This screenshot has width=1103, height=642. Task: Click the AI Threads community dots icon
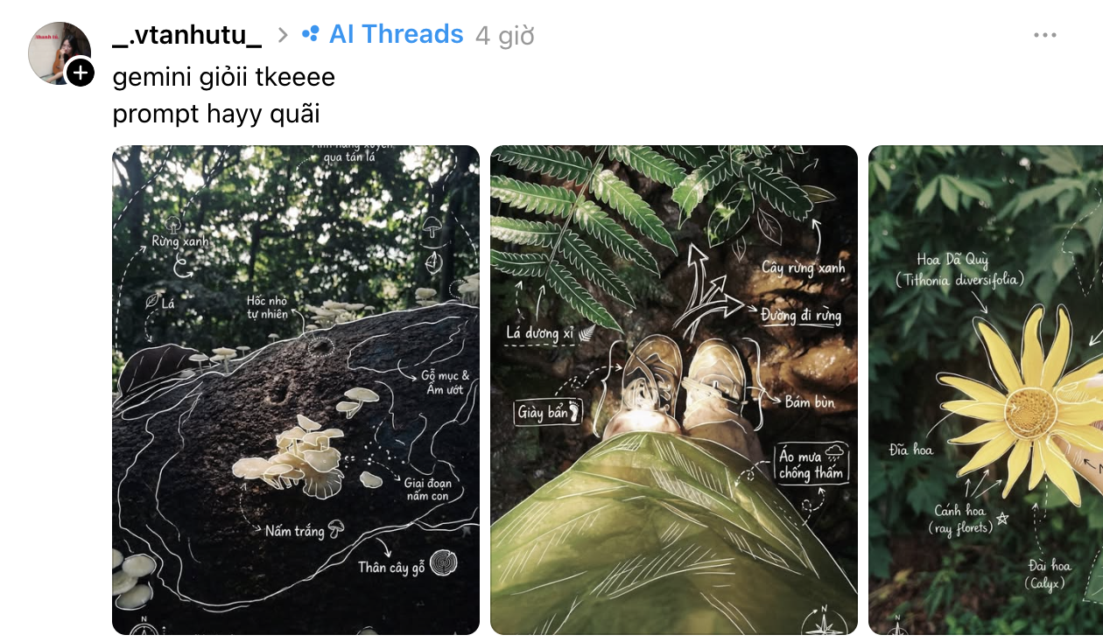[x=311, y=34]
